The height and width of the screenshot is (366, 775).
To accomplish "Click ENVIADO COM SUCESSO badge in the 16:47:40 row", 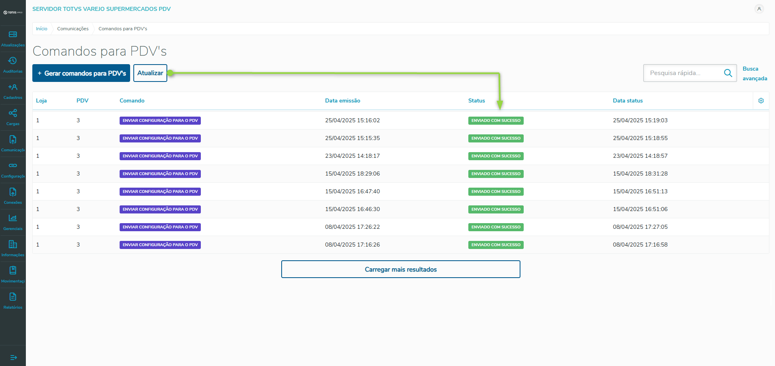I will tap(496, 192).
